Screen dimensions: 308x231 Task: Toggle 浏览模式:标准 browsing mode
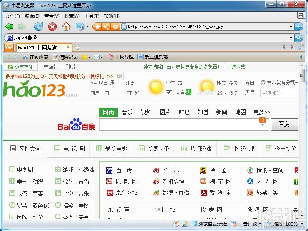(x=209, y=224)
